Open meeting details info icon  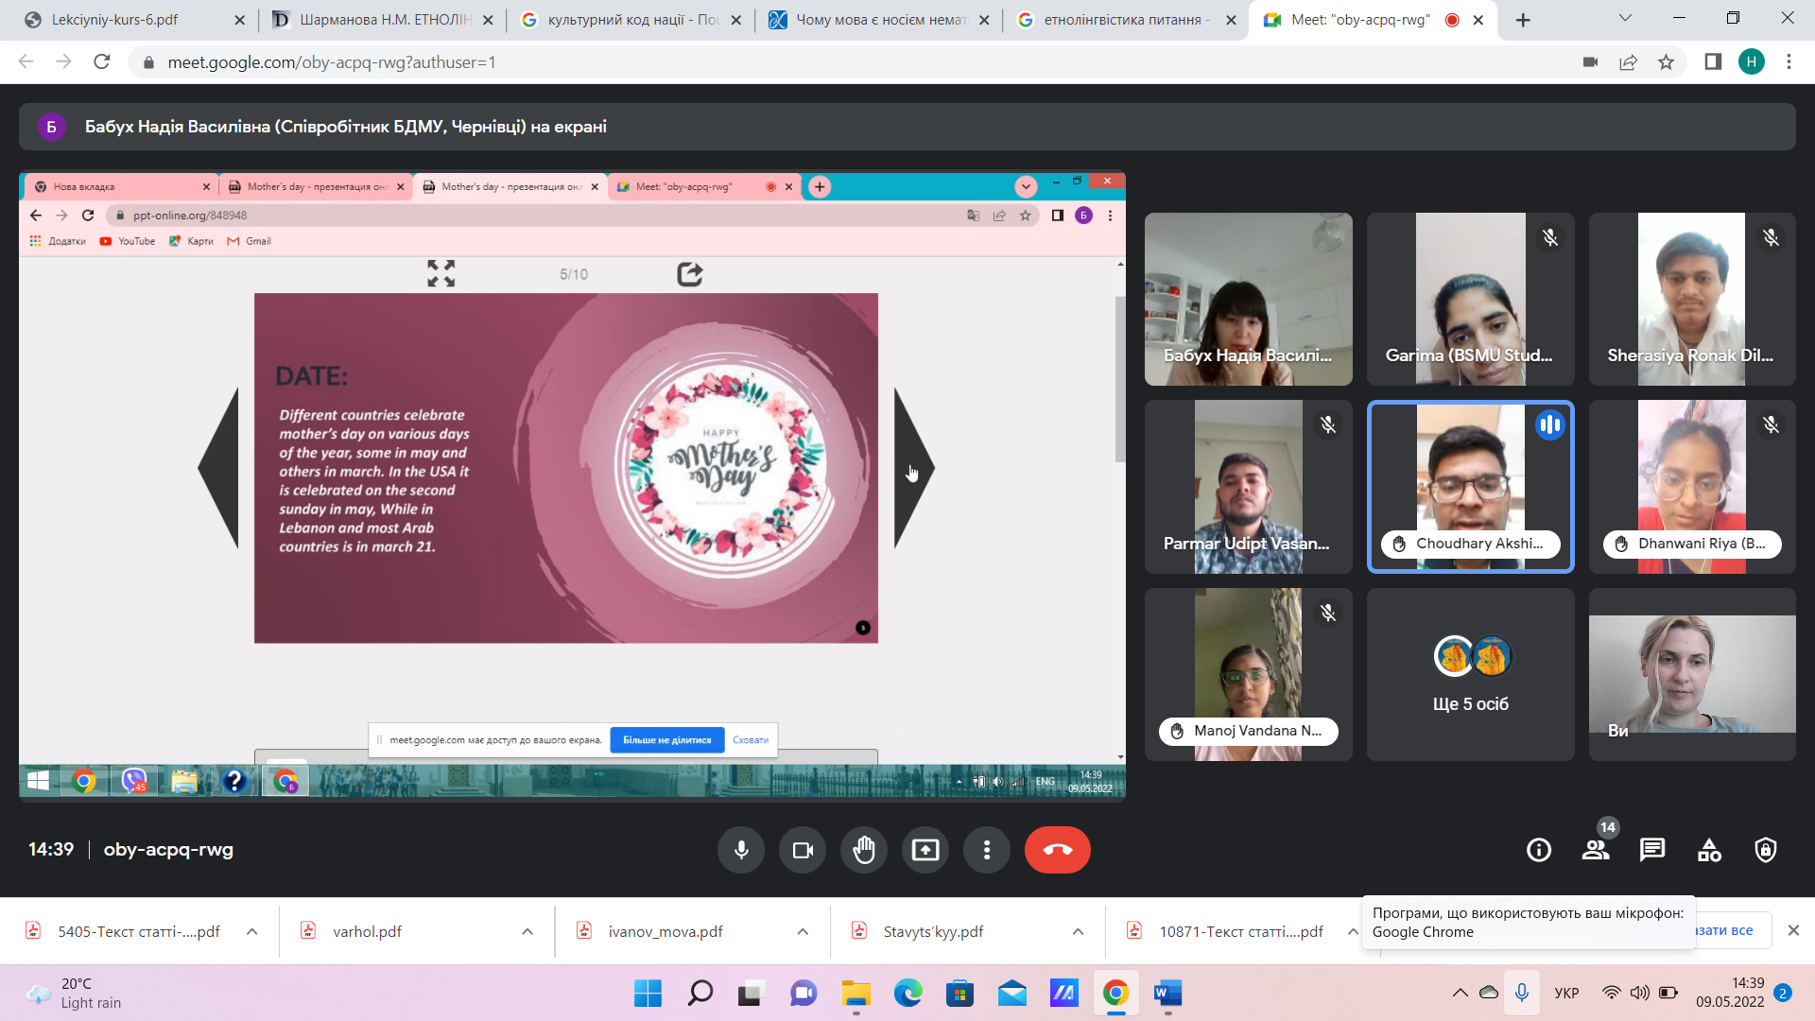coord(1538,850)
